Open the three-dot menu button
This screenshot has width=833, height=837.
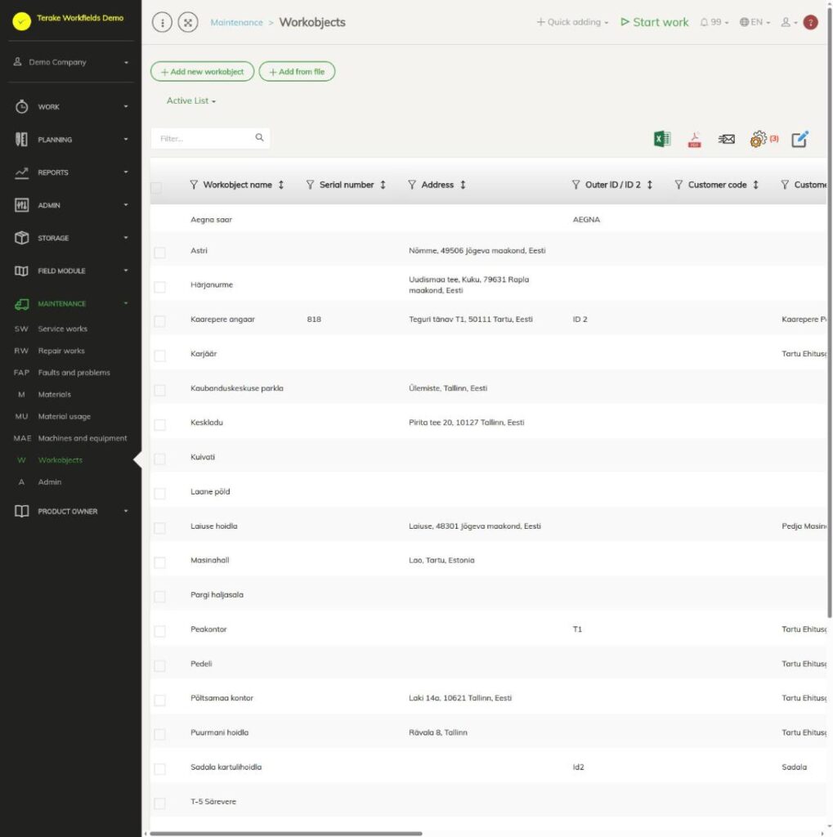pyautogui.click(x=163, y=22)
